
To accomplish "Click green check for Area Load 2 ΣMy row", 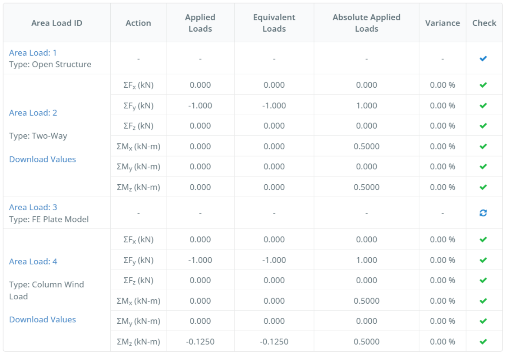I will 483,166.
